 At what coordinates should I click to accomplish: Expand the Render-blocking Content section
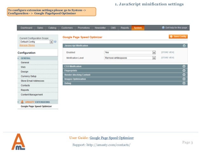(x=125, y=75)
